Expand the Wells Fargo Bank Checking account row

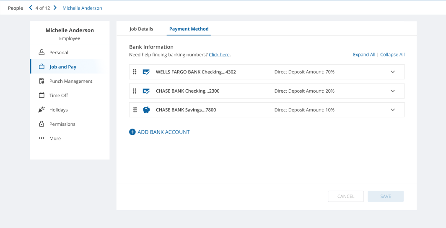393,72
